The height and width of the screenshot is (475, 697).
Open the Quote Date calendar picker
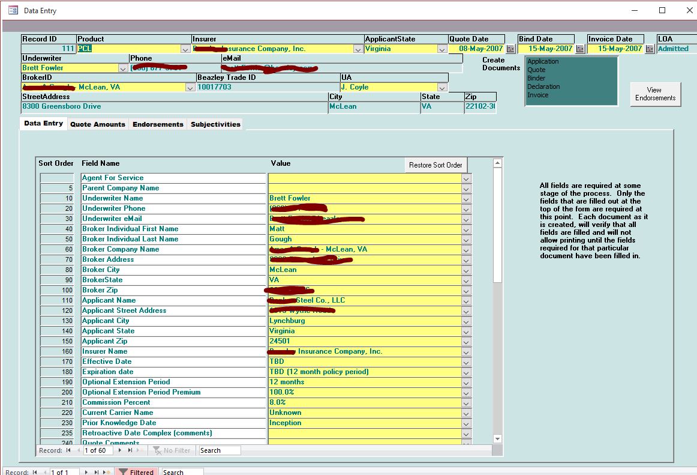(x=510, y=49)
